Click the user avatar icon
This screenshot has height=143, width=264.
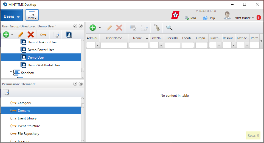[x=227, y=15]
